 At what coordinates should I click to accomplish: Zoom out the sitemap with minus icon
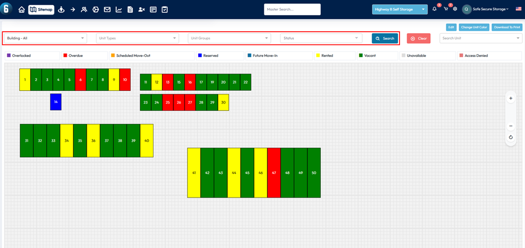(510, 126)
